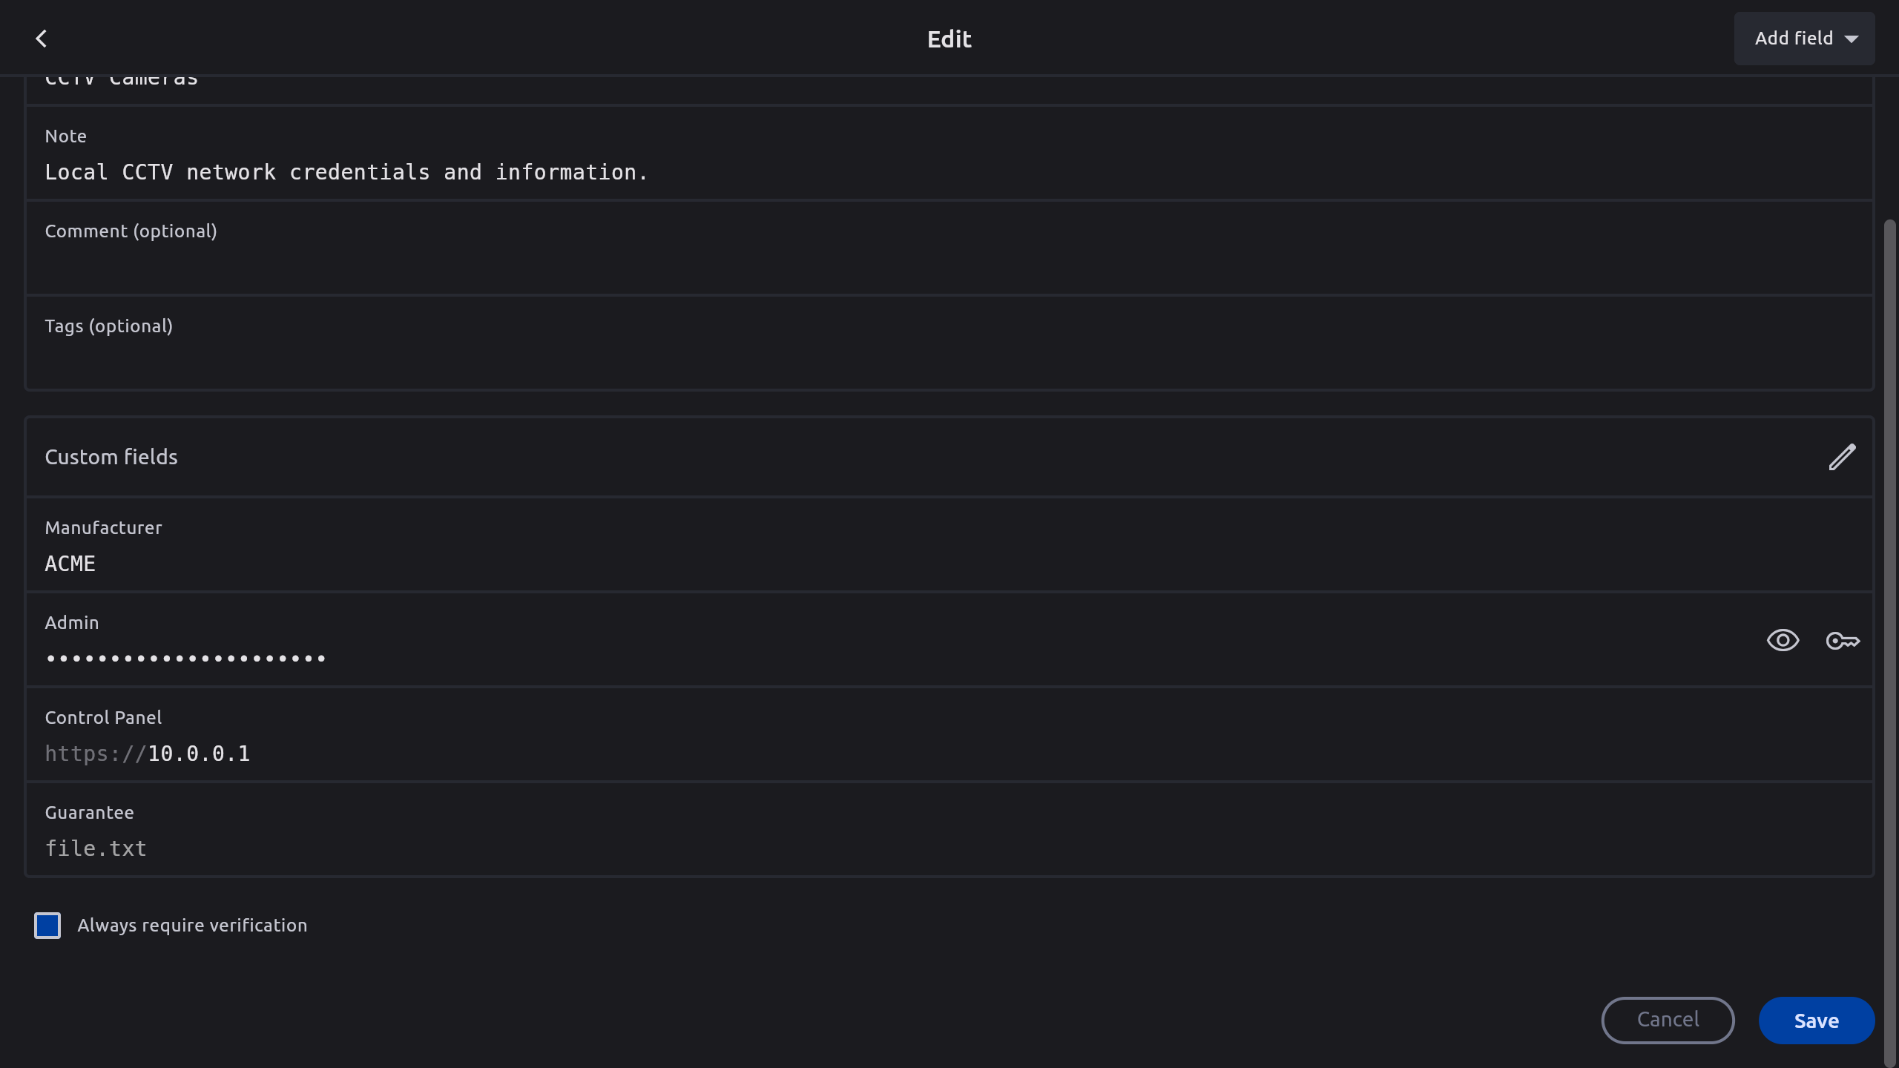Click the vertical scrollbar thumb
This screenshot has width=1899, height=1068.
(x=1889, y=638)
